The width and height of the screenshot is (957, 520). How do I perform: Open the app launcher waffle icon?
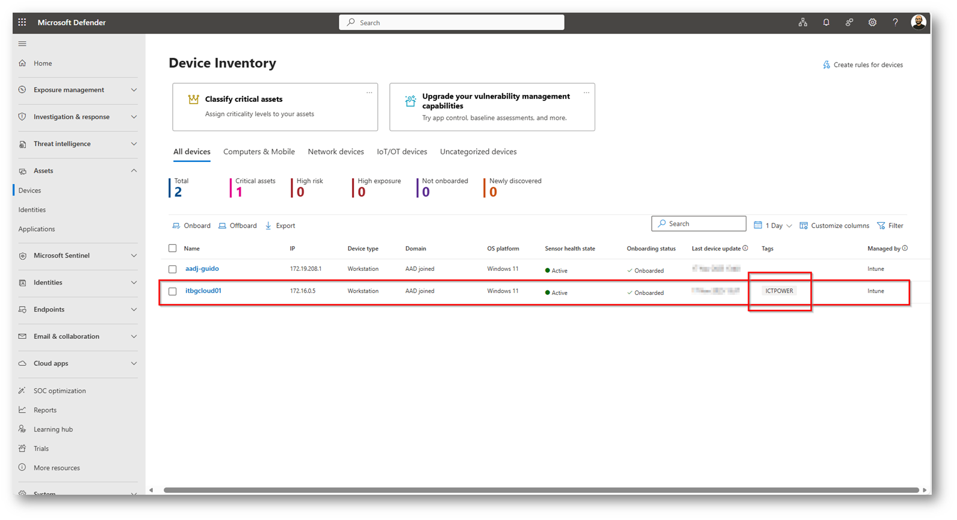click(22, 22)
